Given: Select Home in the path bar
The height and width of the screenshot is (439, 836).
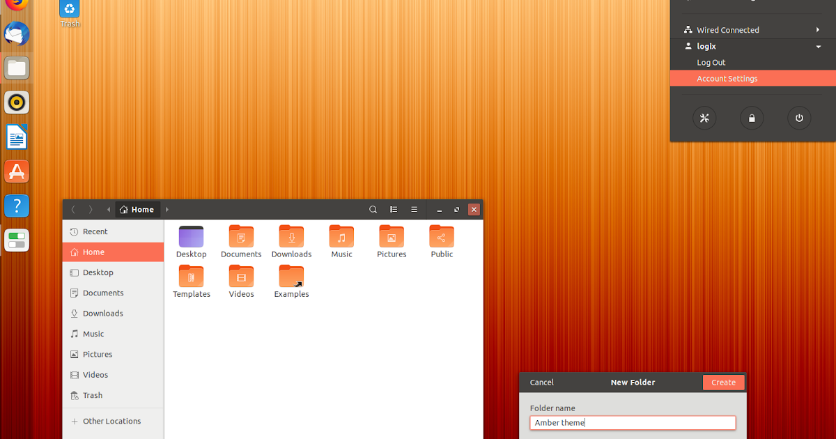Looking at the screenshot, I should [x=137, y=209].
